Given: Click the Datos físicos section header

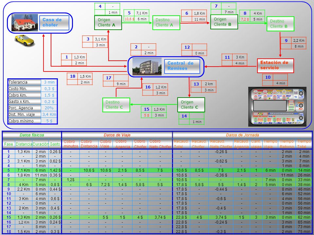Looking at the screenshot, I should [32, 135].
